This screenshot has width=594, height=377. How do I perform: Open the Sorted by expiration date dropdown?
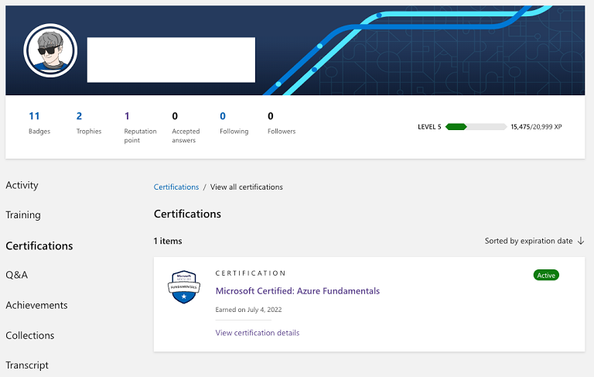pos(529,241)
